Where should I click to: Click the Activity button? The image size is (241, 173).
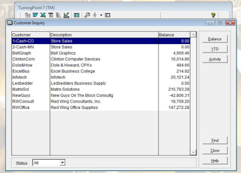(215, 59)
